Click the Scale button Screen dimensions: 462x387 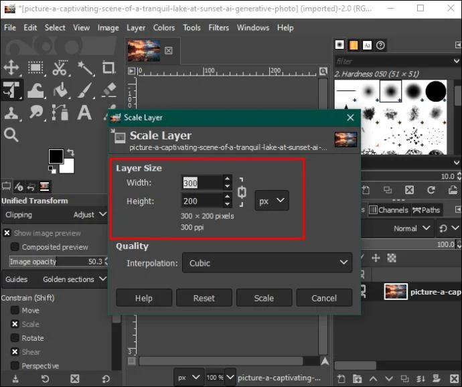[x=264, y=298]
